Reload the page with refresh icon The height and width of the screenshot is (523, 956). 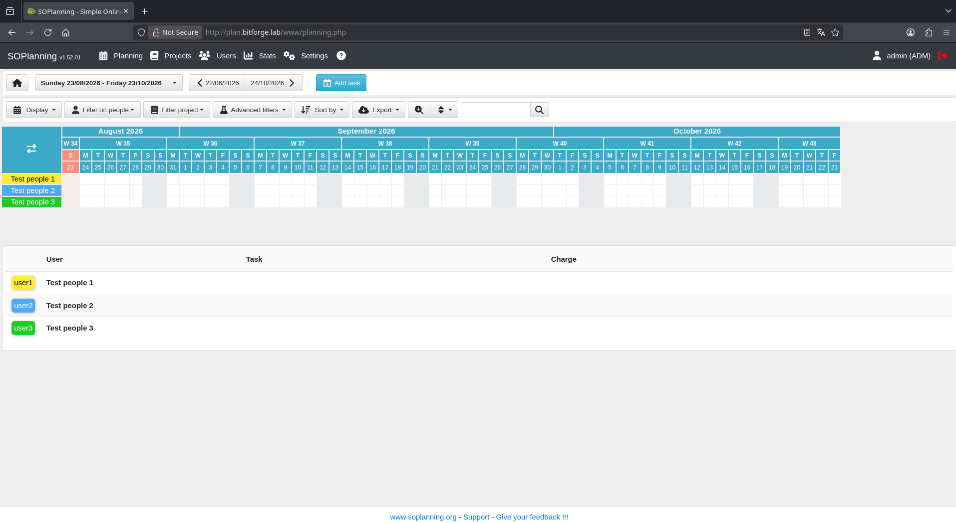click(48, 32)
